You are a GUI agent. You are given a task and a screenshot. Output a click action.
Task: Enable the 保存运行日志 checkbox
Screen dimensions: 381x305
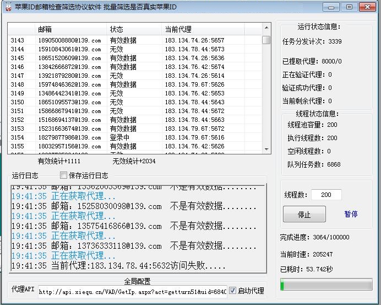tap(63, 175)
